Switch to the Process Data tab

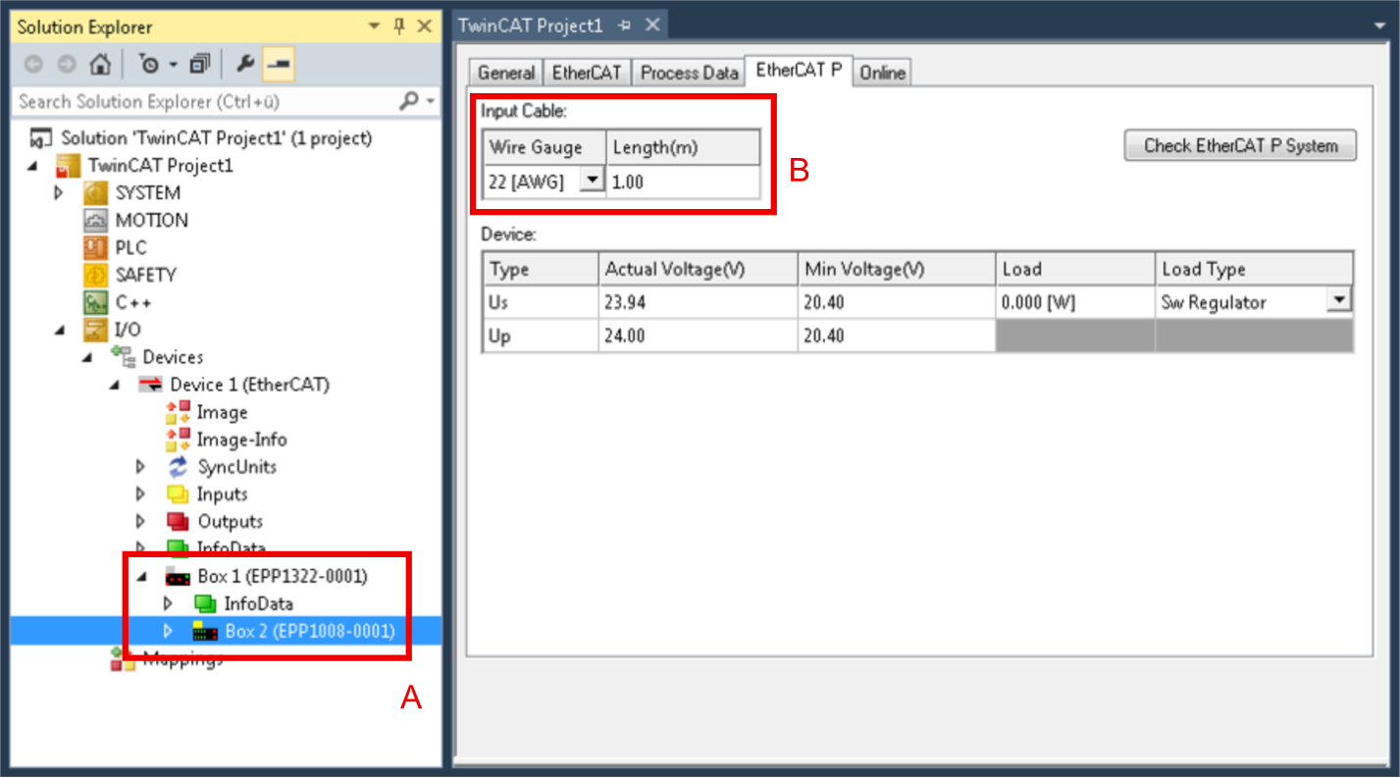coord(689,73)
